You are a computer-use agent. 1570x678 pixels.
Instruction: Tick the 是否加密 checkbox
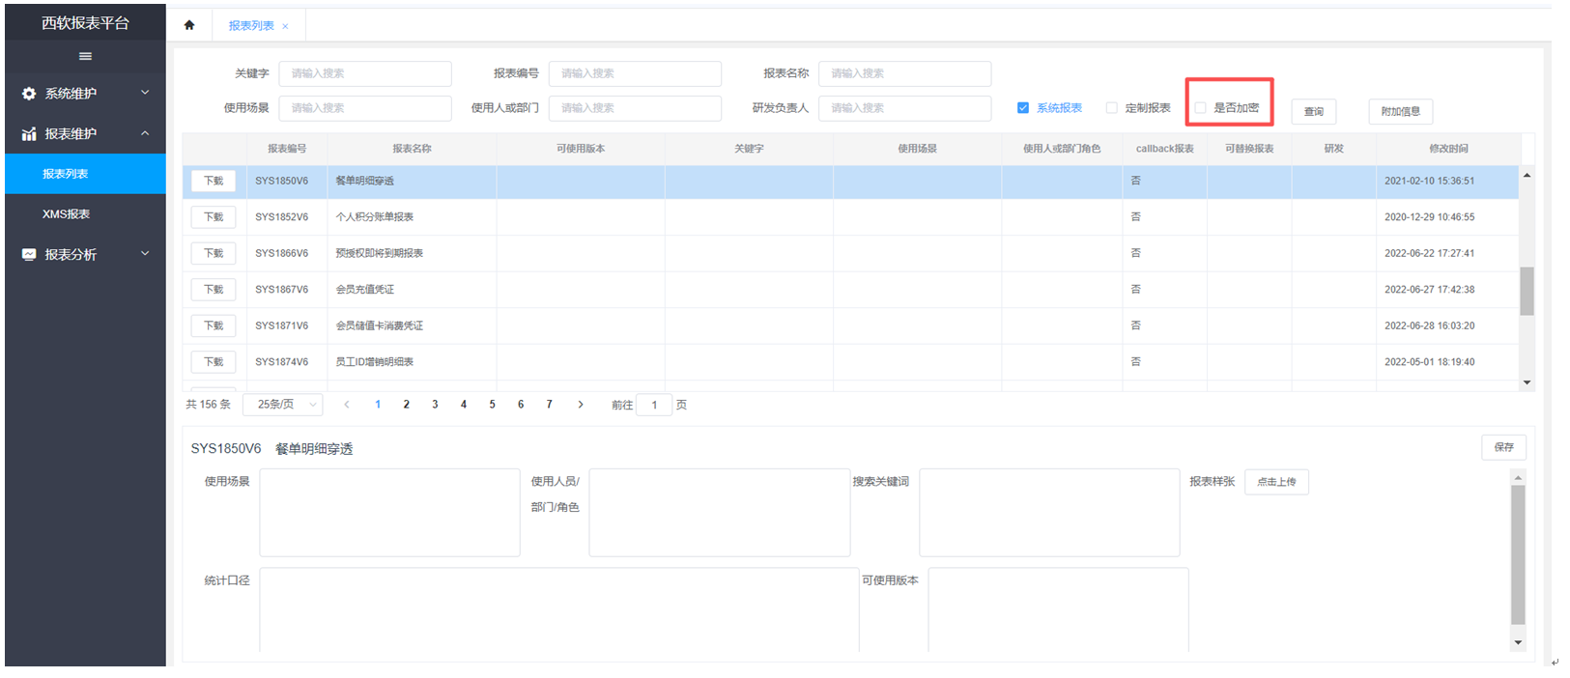[x=1201, y=108]
